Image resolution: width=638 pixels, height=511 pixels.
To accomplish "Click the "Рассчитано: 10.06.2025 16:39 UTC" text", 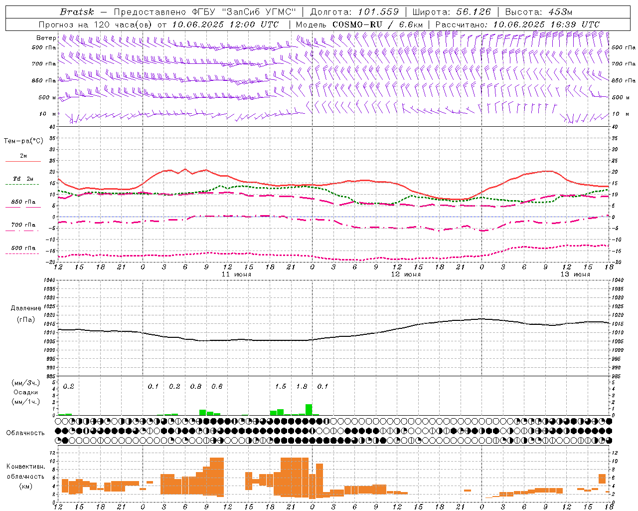I will click(x=517, y=24).
